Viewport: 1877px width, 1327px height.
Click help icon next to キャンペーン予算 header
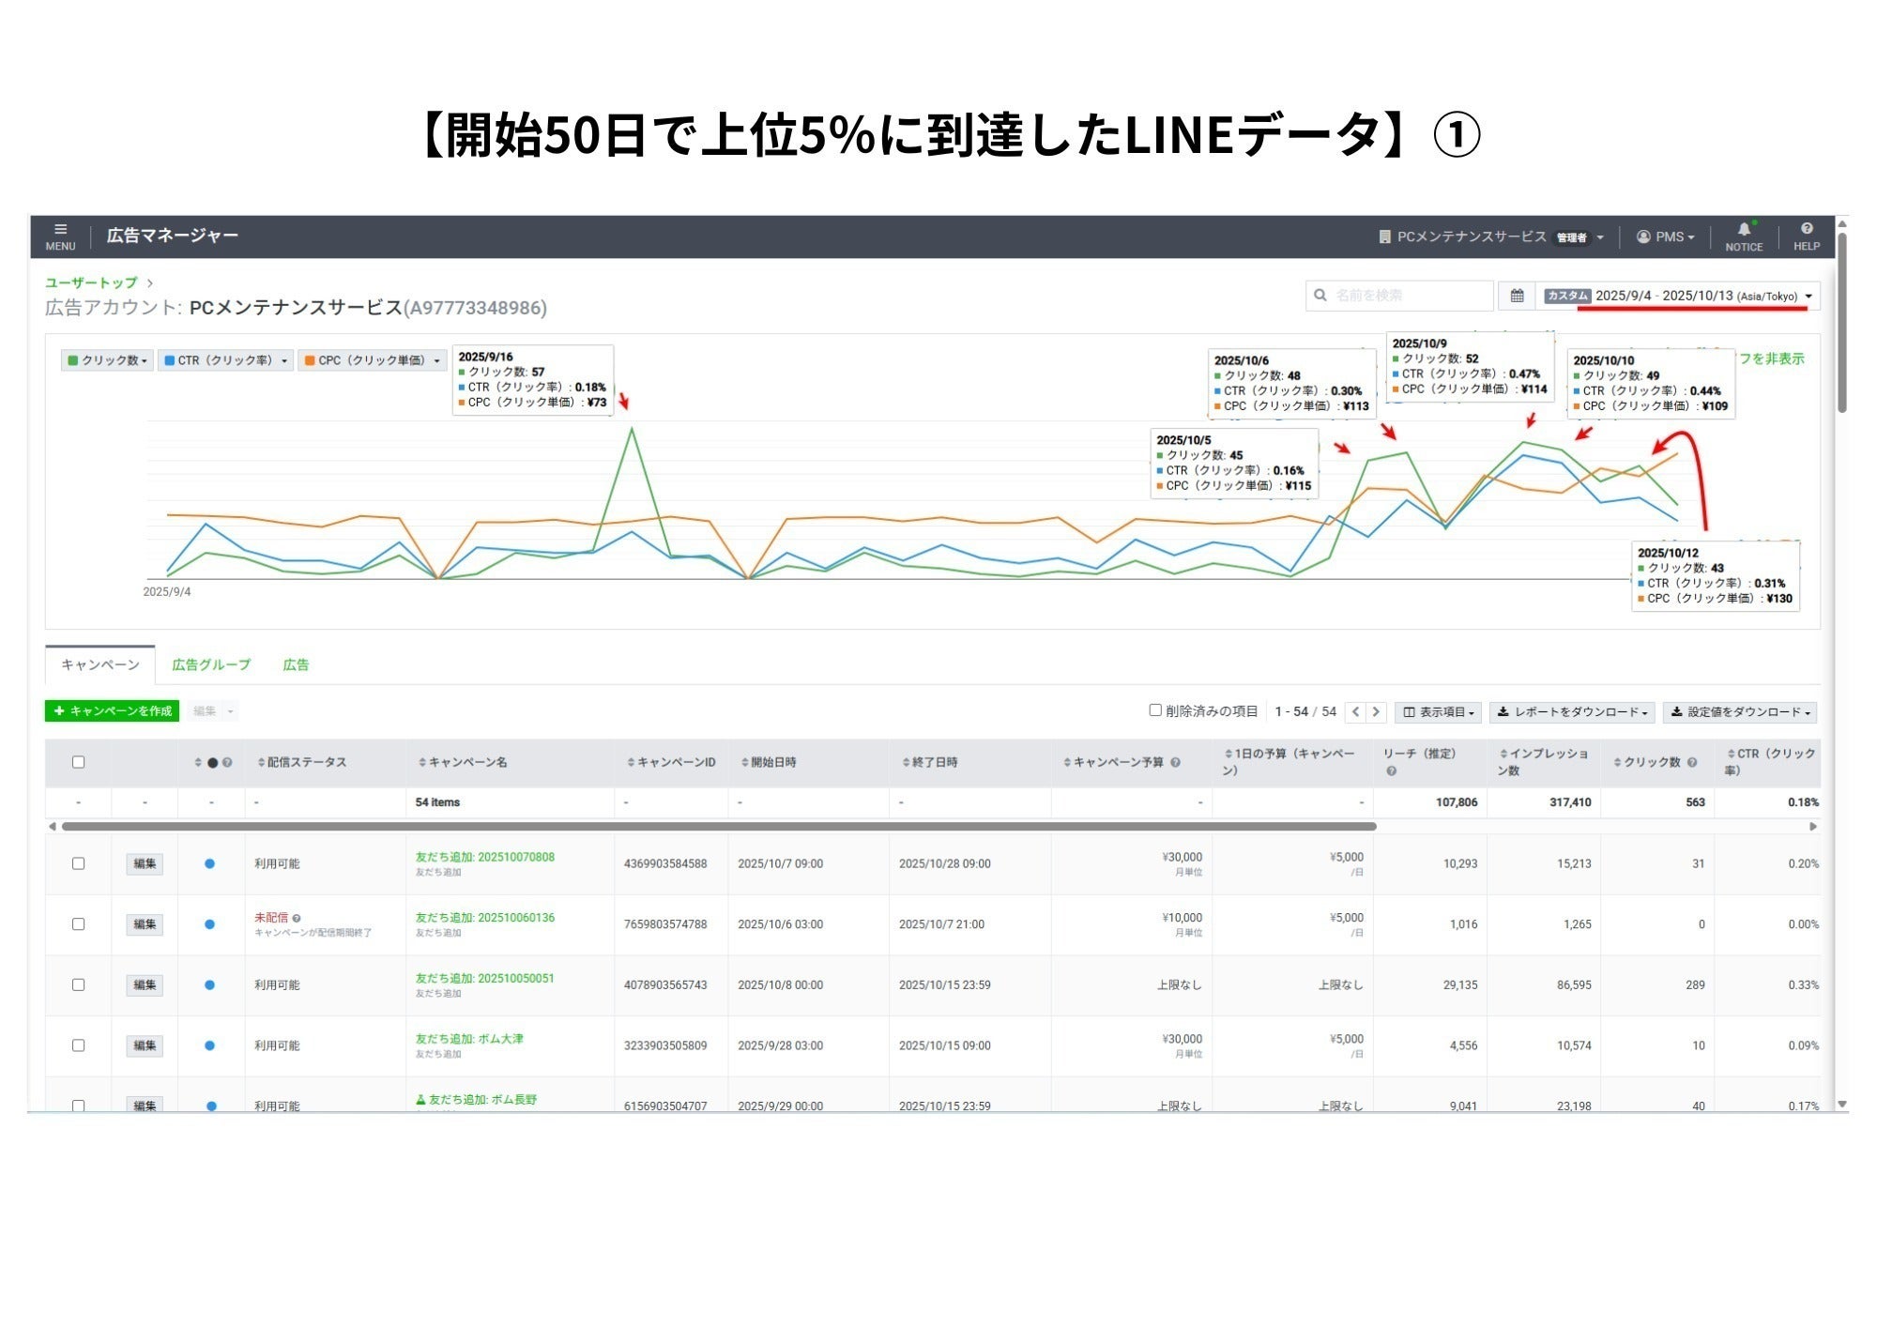pyautogui.click(x=1176, y=763)
